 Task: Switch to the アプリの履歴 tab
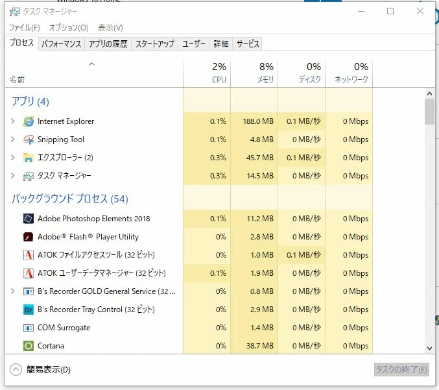coord(108,43)
